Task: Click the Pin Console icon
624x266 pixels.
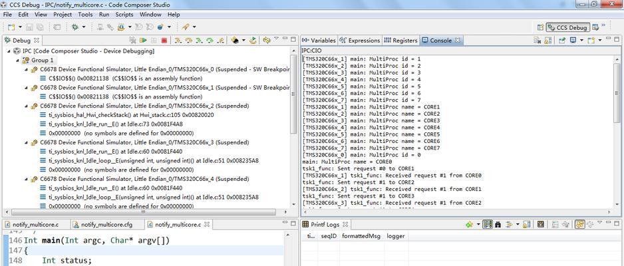Action: [x=562, y=40]
